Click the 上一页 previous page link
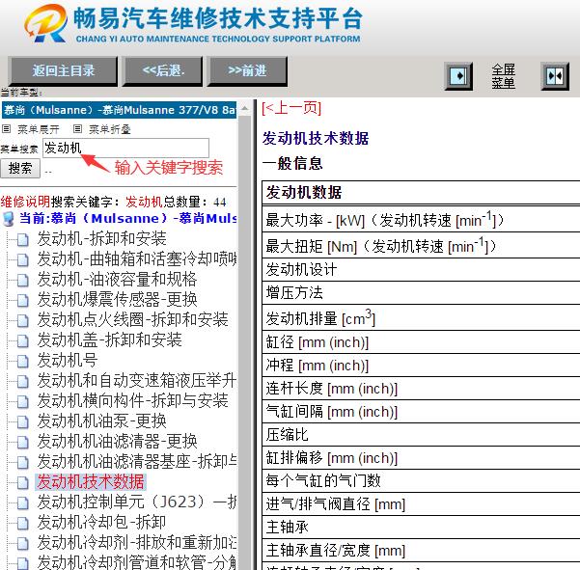The height and width of the screenshot is (570, 580). [x=291, y=108]
